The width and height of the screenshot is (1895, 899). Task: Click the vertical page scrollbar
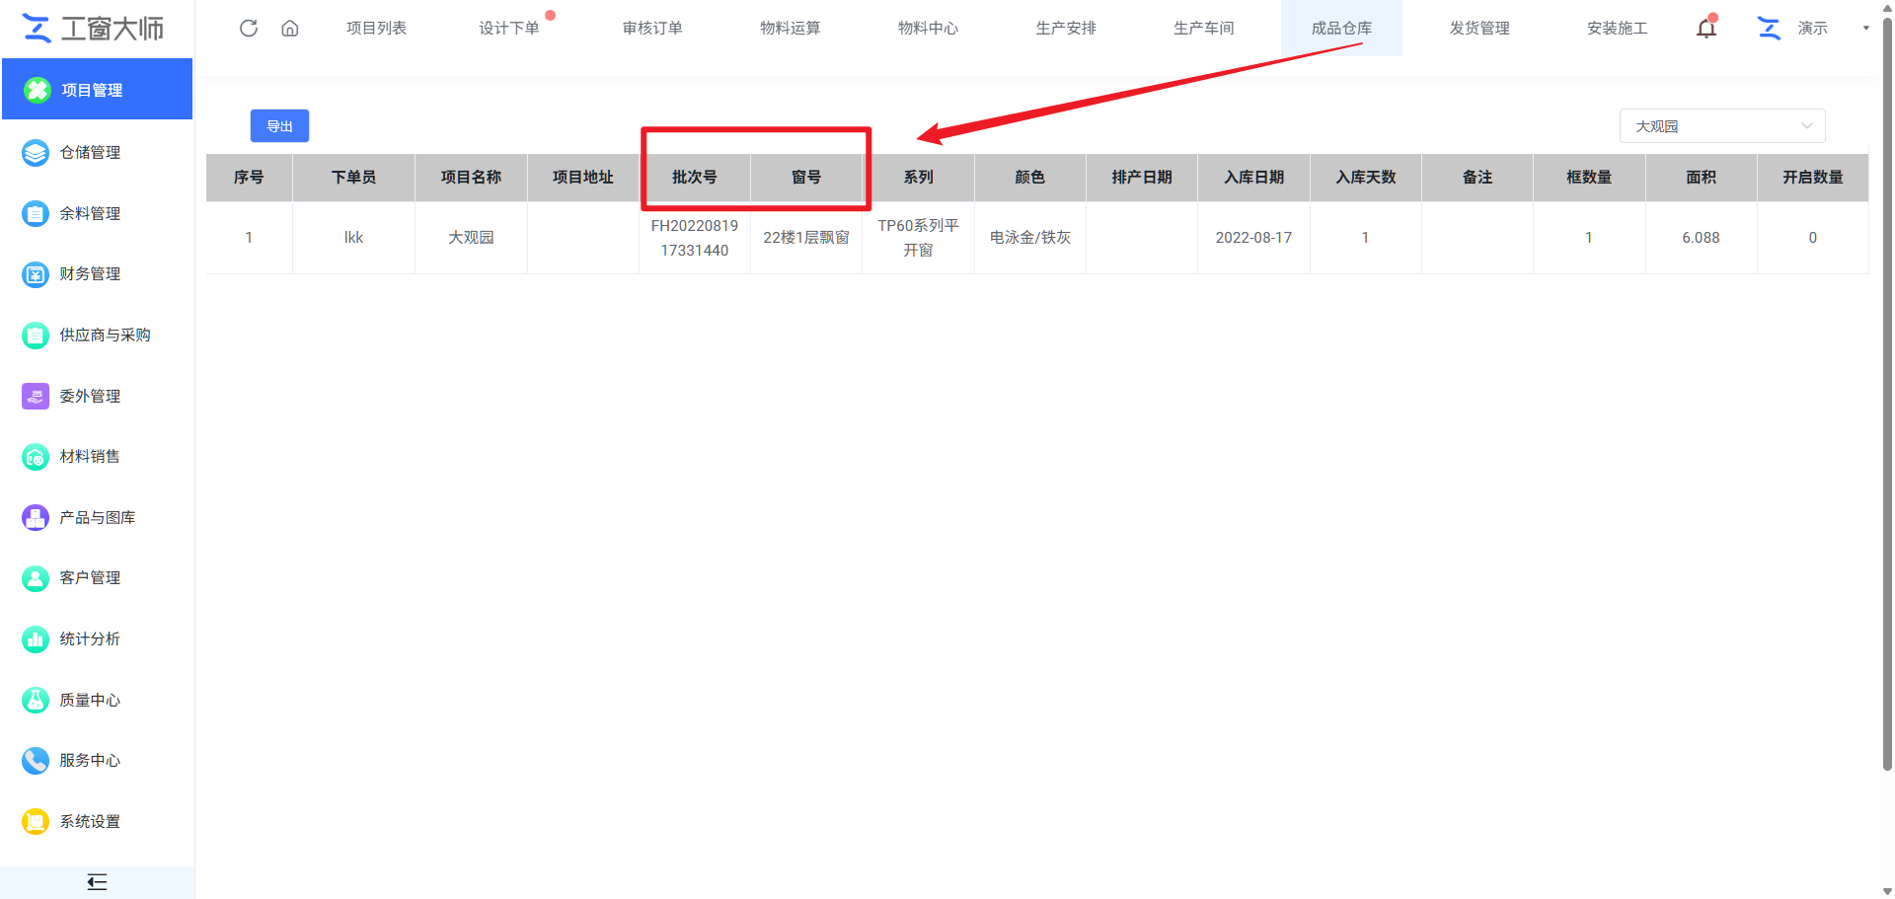1887,395
